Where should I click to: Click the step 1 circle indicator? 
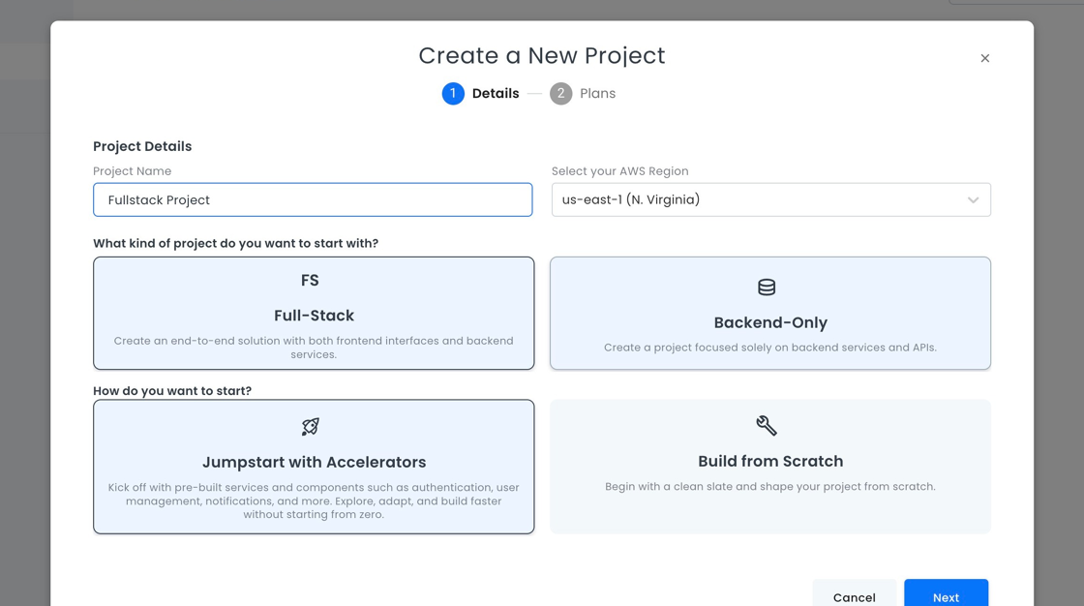(453, 94)
